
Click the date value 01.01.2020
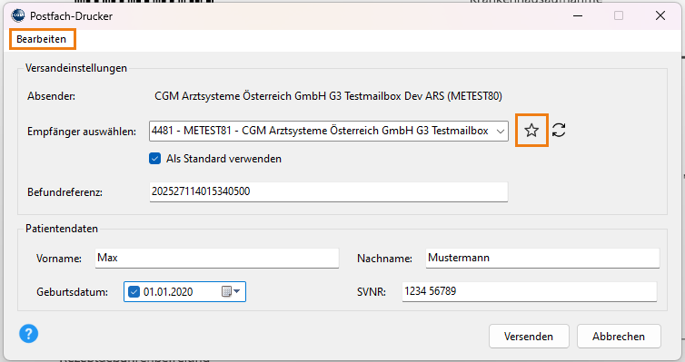tap(168, 292)
